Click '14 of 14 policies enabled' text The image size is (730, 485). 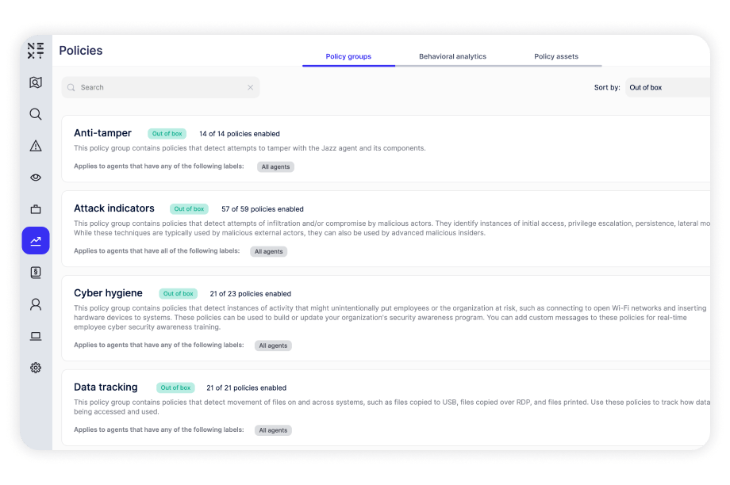pos(240,133)
